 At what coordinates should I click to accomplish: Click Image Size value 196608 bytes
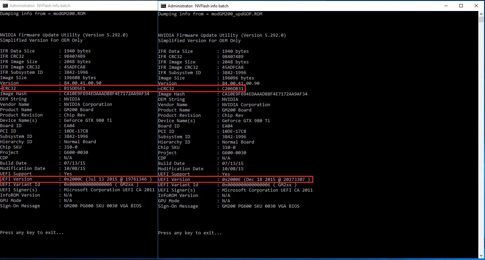pyautogui.click(x=80, y=78)
